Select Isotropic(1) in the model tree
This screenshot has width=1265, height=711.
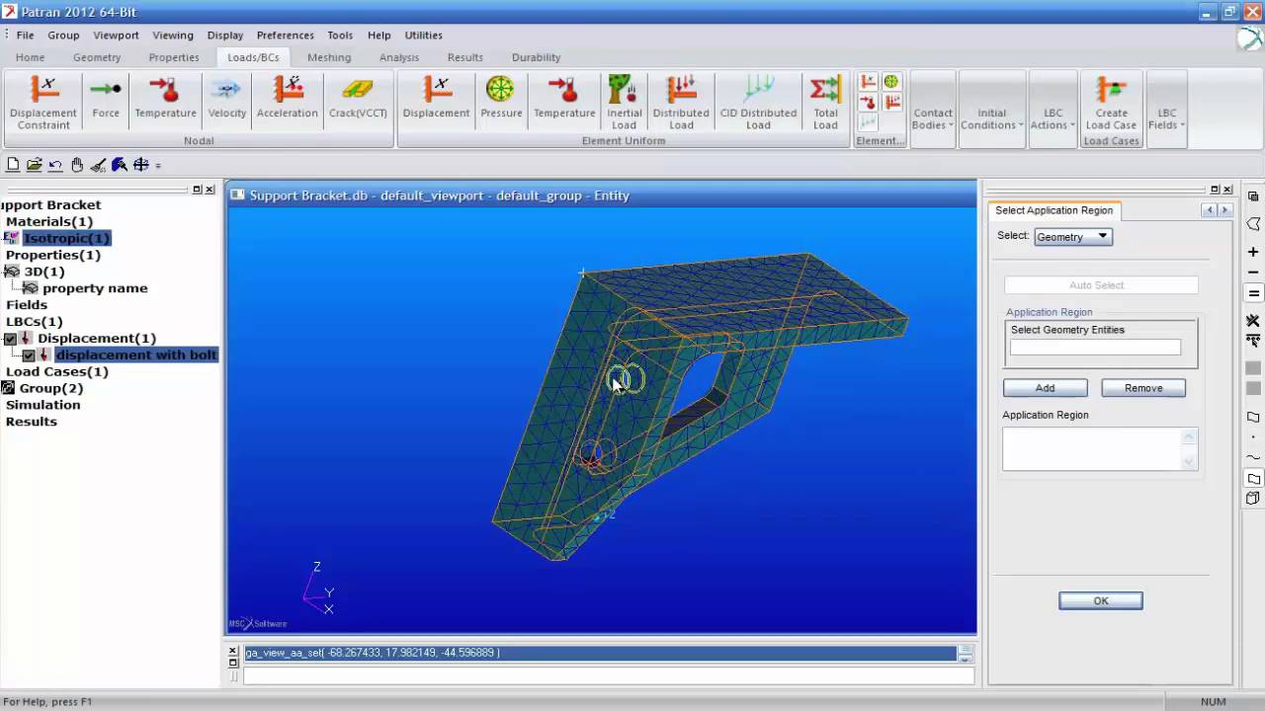(x=67, y=238)
